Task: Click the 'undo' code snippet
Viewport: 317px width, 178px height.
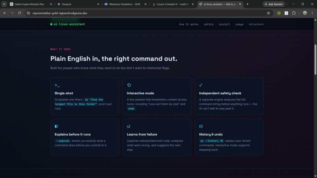Action: click(131, 108)
